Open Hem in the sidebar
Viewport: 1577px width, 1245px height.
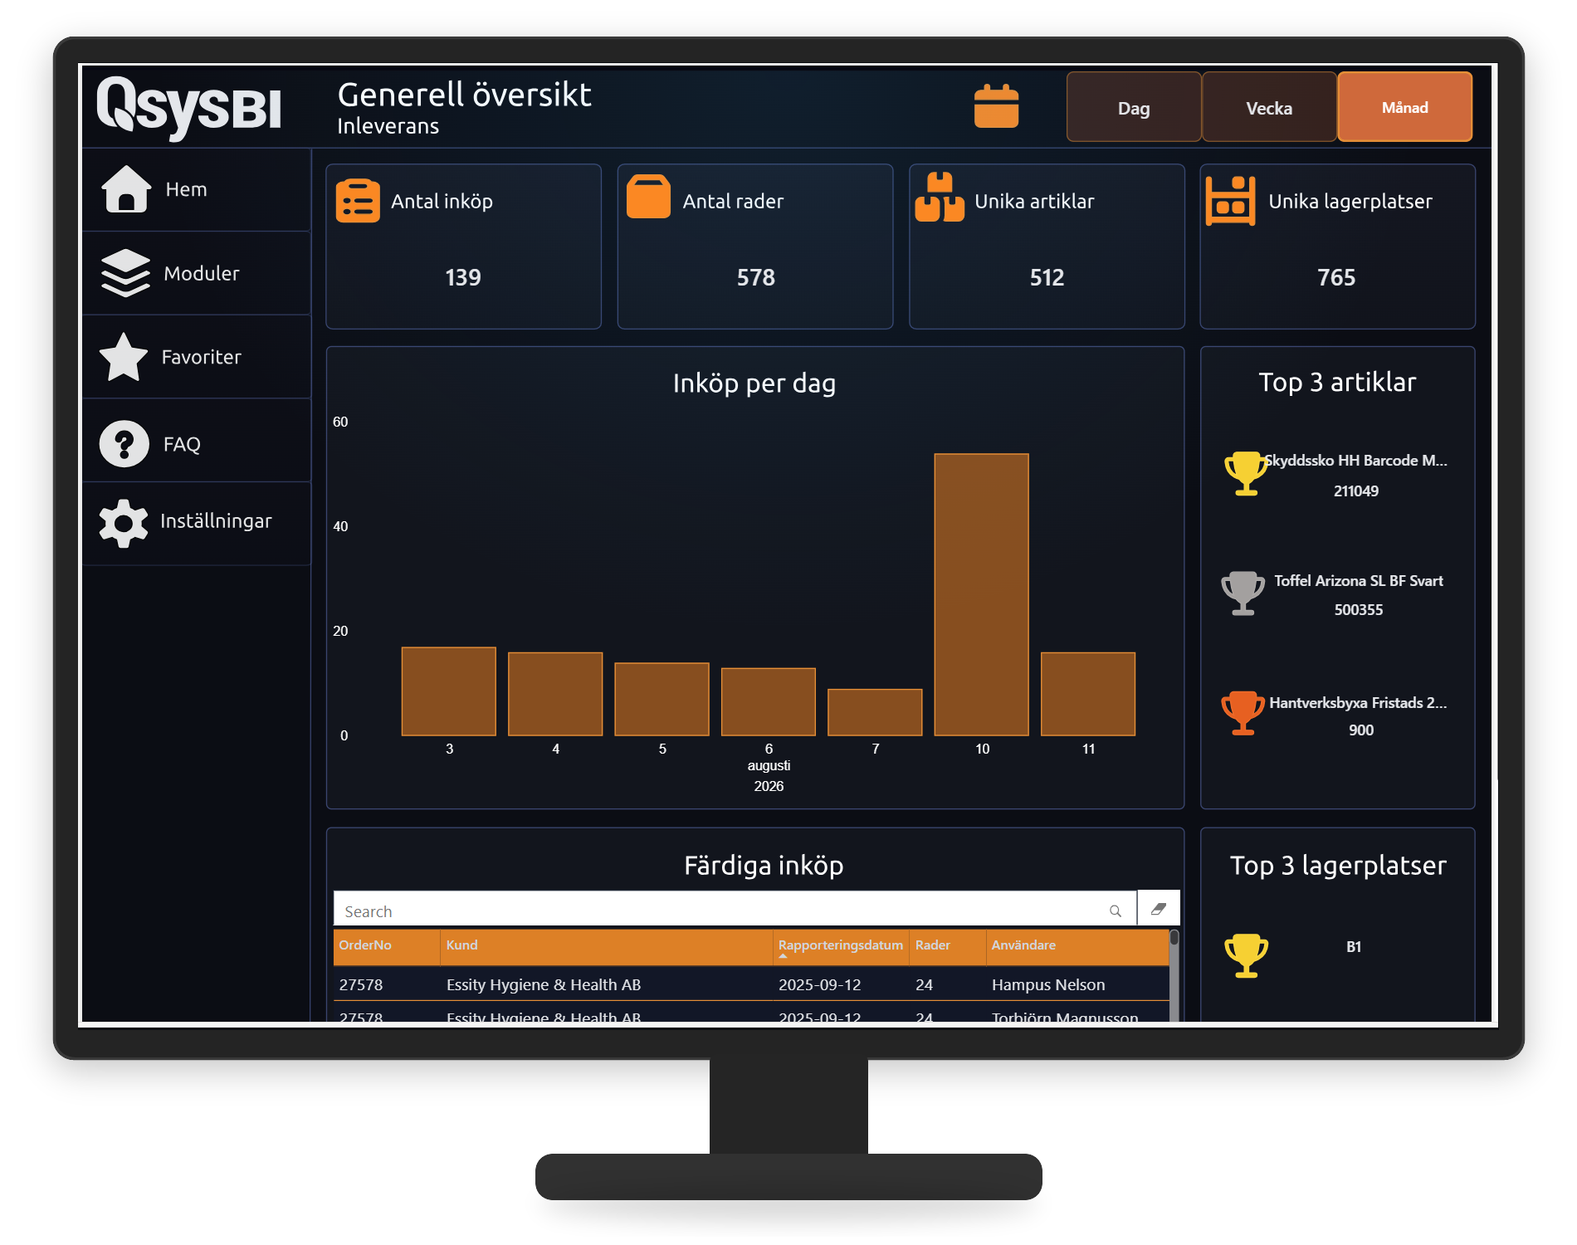[196, 189]
